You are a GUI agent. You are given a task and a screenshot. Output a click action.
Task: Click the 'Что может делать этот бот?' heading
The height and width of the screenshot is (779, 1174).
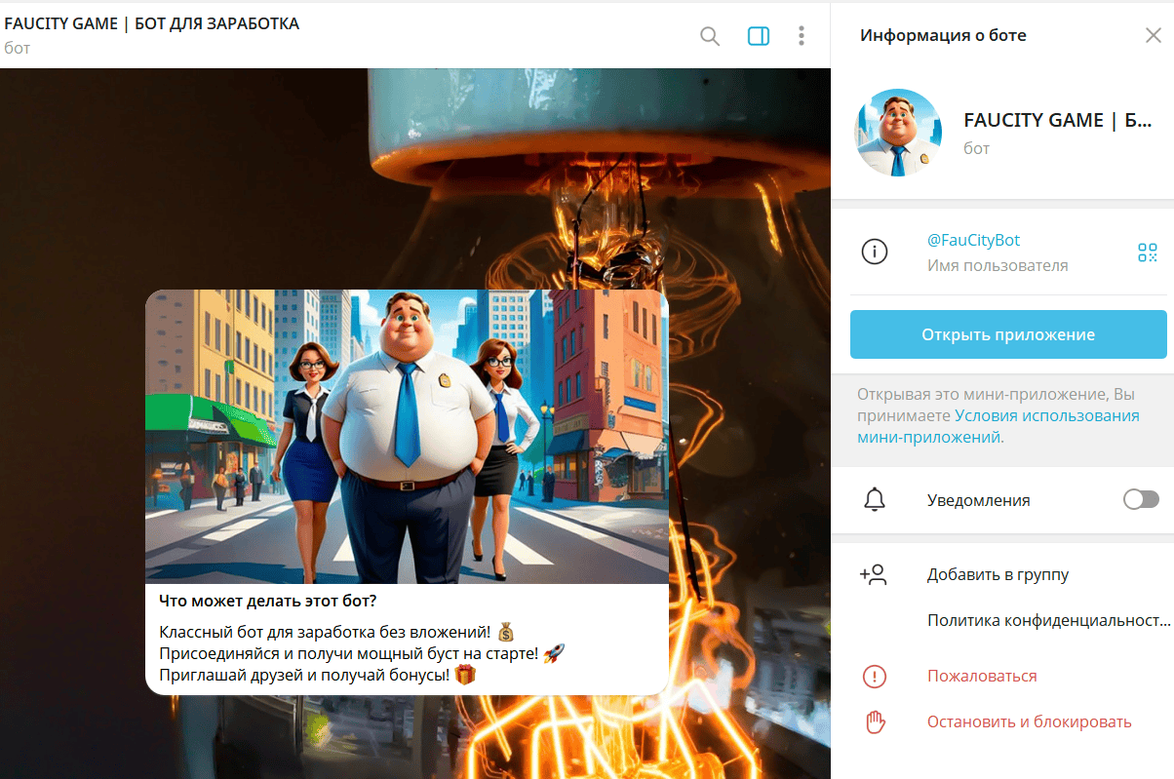click(268, 601)
